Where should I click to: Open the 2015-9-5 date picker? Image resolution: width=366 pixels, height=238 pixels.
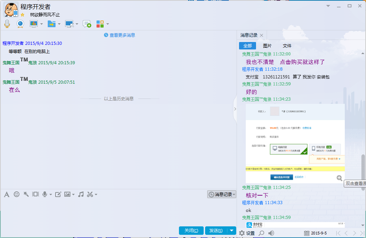point(315,233)
